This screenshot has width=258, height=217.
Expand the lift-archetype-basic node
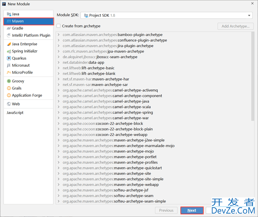point(58,68)
